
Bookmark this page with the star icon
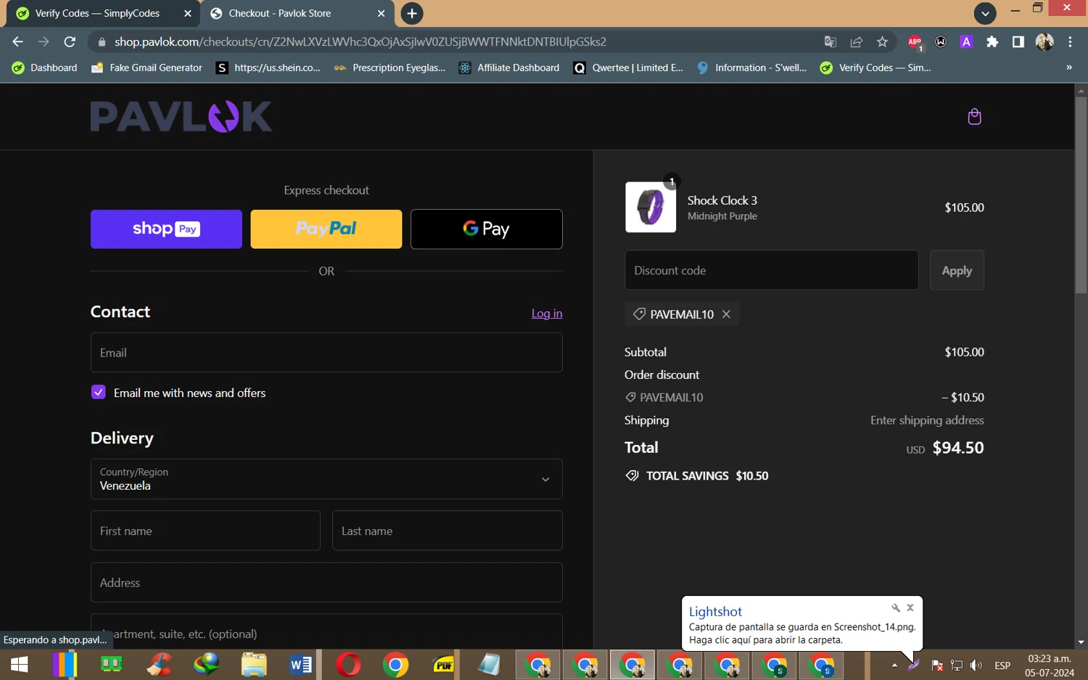pyautogui.click(x=882, y=42)
